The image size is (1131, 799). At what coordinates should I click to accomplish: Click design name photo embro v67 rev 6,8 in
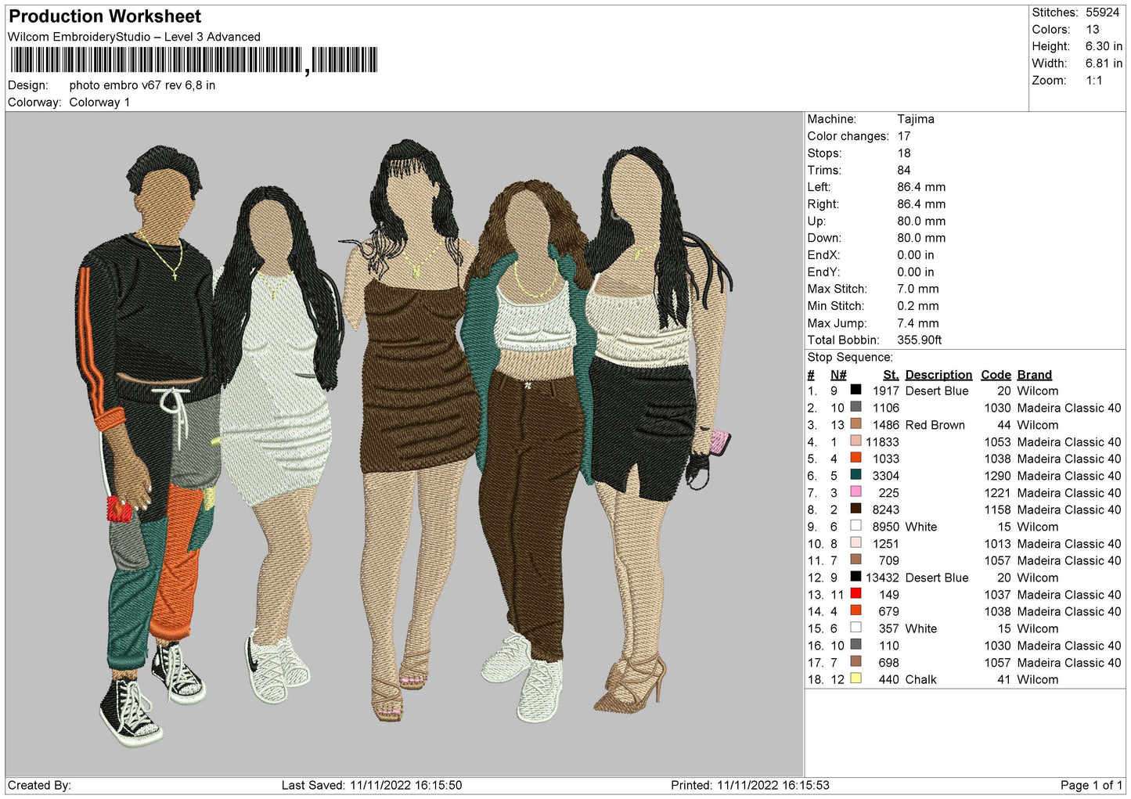(x=142, y=85)
